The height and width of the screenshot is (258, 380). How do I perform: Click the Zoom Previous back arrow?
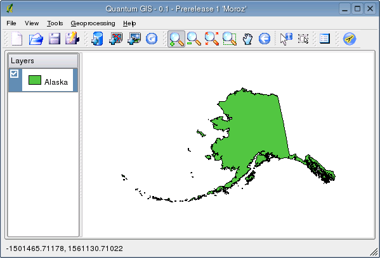click(x=265, y=39)
